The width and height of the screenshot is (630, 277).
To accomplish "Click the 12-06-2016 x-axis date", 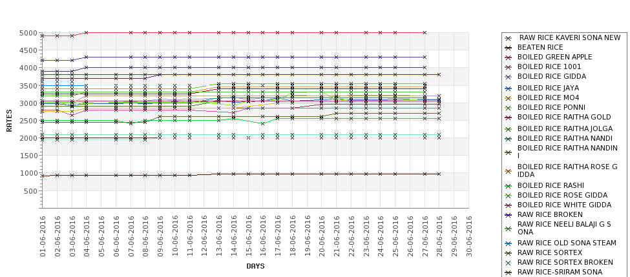I will coord(204,236).
